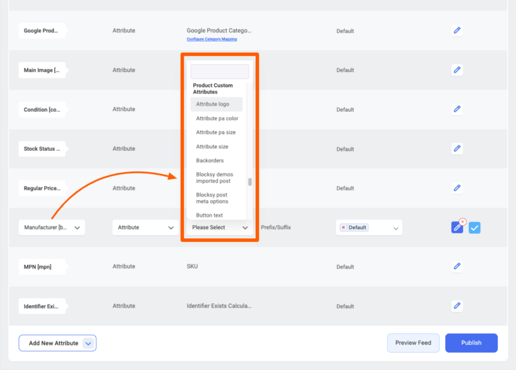Edit the Regular Price row
This screenshot has width=516, height=370.
pos(457,188)
